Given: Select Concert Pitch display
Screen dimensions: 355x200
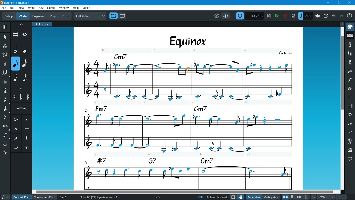Looking at the screenshot, I should 22,197.
